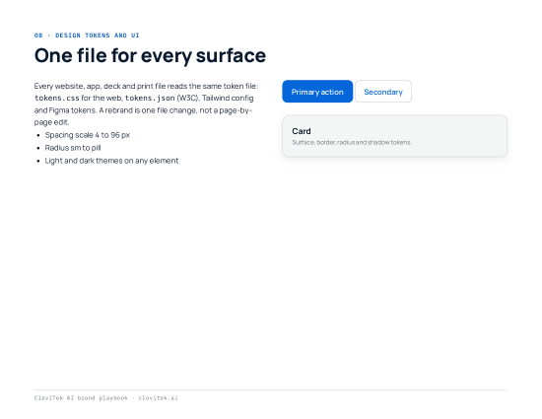The height and width of the screenshot is (419, 542).
Task: Click the Figma tokens phrase
Action: [x=73, y=110]
